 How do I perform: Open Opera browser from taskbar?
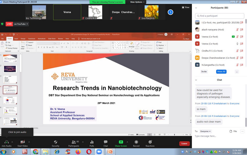point(89,152)
